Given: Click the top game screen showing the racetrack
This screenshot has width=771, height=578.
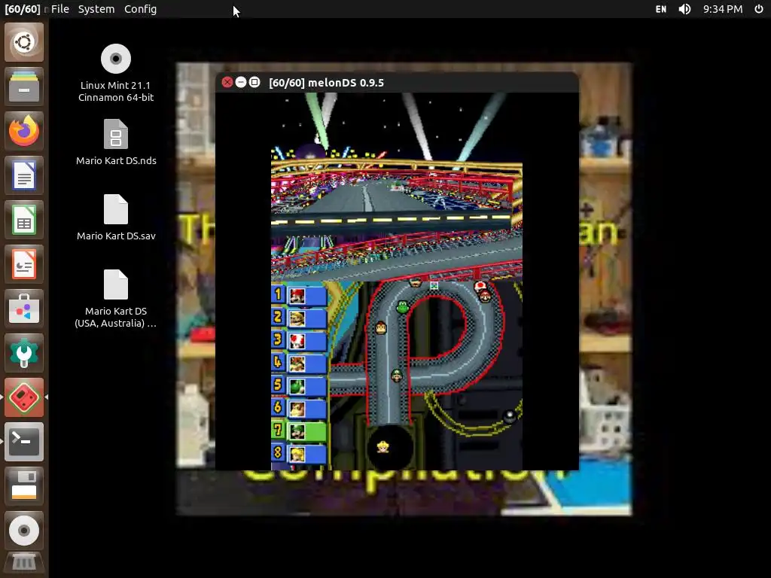Looking at the screenshot, I should (x=397, y=187).
